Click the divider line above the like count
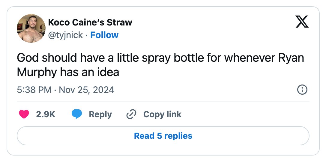 click(x=163, y=102)
